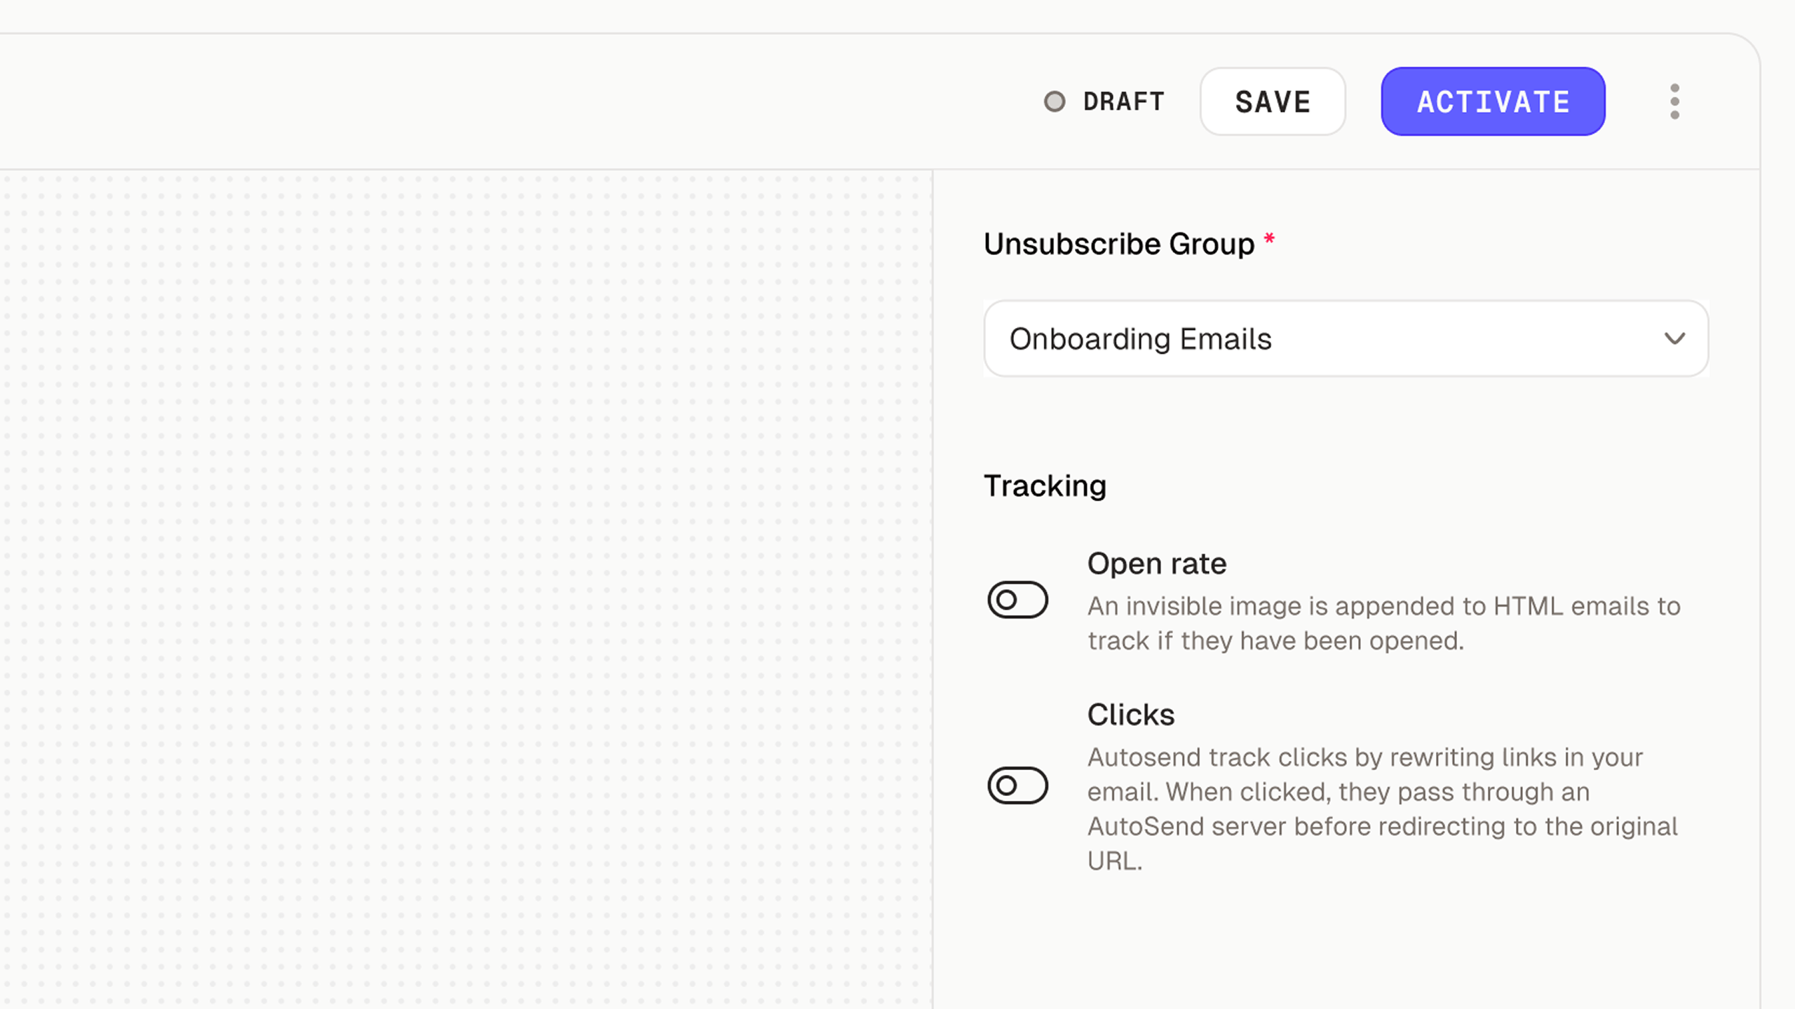This screenshot has height=1009, width=1795.
Task: Select the "Onboarding Emails" selected value text
Action: (1140, 339)
